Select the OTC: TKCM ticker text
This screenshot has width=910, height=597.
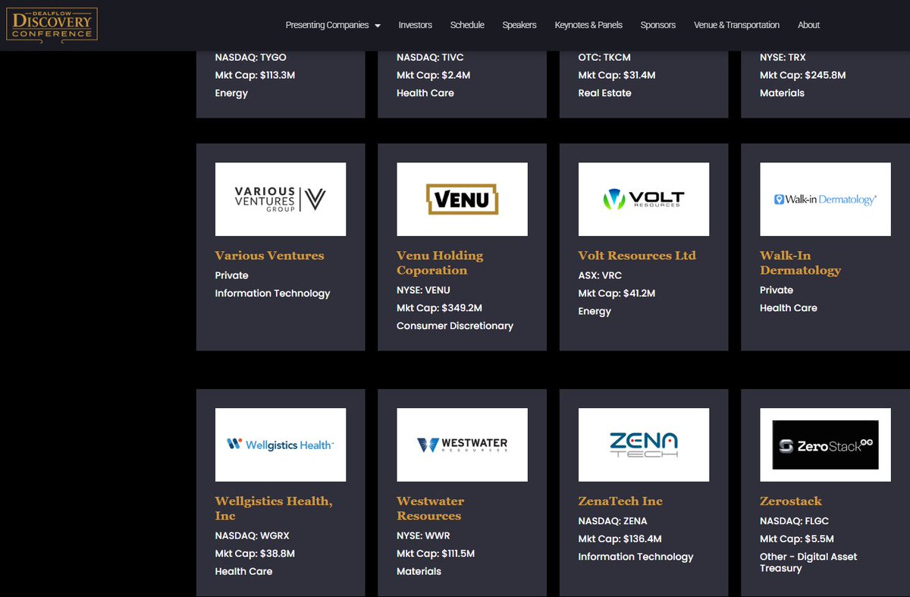tap(604, 57)
